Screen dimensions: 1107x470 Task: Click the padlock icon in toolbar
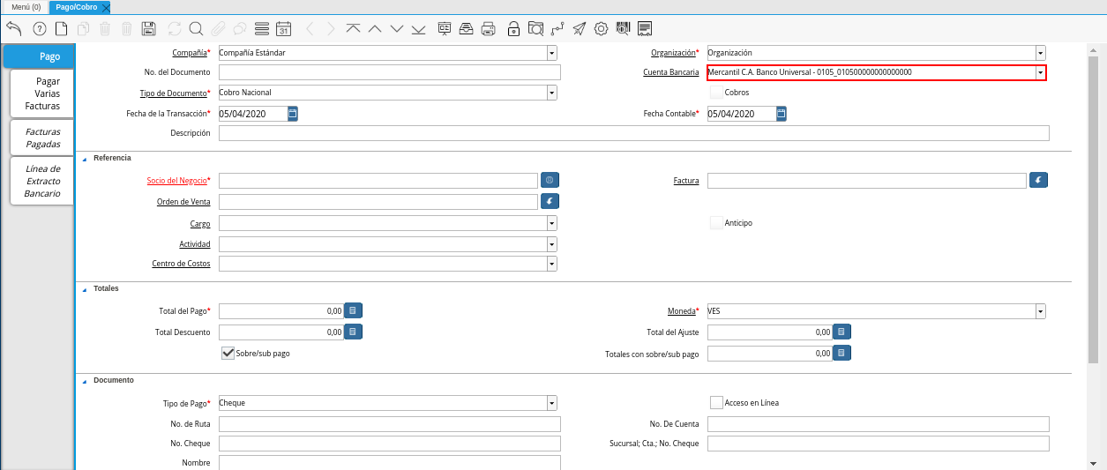tap(513, 28)
